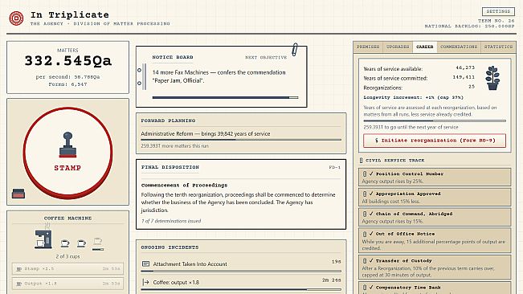Select the Transfer of Custody perk title

tap(403, 261)
